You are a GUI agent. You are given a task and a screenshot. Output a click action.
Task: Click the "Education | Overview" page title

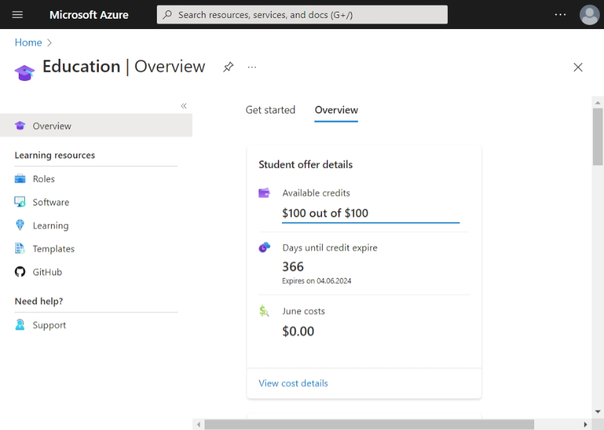[124, 66]
